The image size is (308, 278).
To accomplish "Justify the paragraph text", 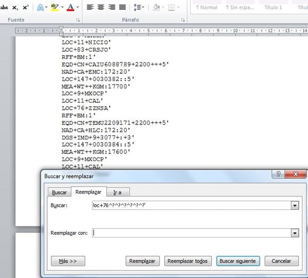I will click(122, 8).
